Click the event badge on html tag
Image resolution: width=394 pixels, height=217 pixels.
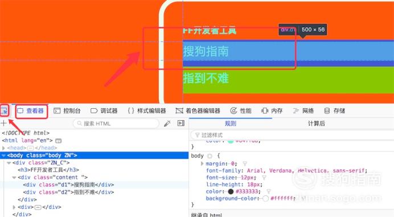(x=58, y=141)
